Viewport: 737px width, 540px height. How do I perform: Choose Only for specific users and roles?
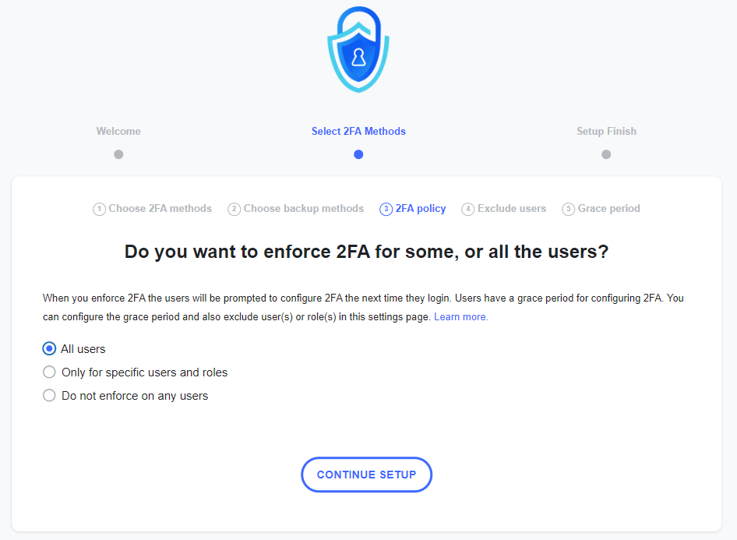coord(49,372)
